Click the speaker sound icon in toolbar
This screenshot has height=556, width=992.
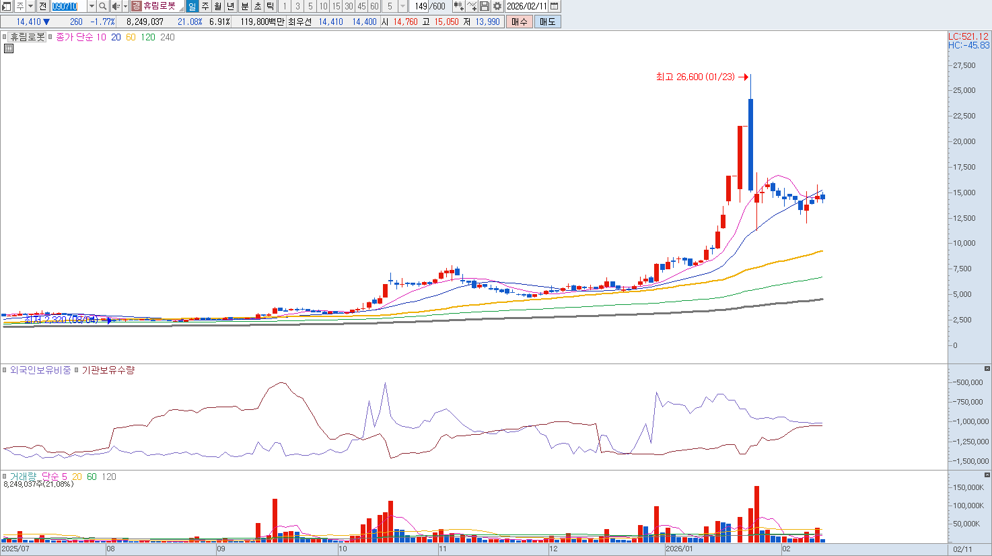(115, 6)
